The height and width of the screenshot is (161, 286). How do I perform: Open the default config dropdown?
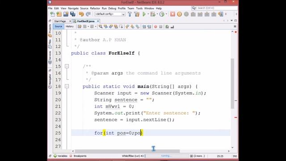pyautogui.click(x=110, y=14)
